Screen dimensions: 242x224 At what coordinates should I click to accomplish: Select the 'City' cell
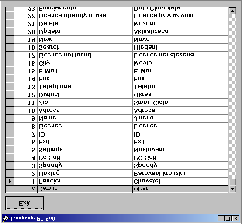point(85,63)
